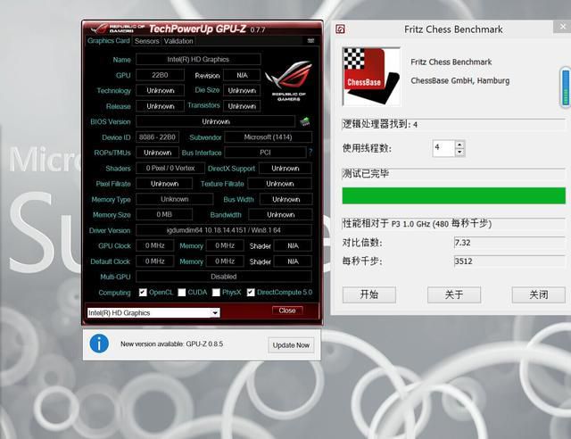
Task: Click the GPU 22B0 field
Action: (160, 75)
